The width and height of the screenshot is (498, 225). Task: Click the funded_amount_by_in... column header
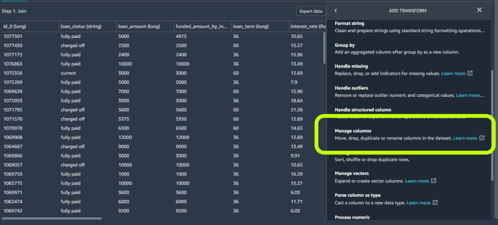coord(203,26)
